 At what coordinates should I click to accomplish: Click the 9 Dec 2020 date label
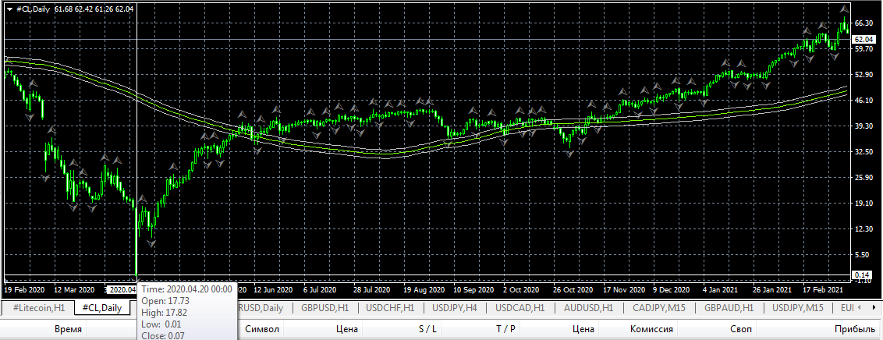pyautogui.click(x=672, y=290)
